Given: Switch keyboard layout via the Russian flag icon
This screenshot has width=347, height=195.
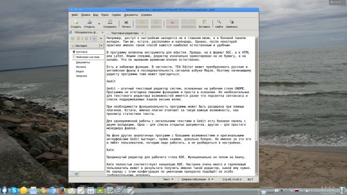Looking at the screenshot, I should (297, 190).
